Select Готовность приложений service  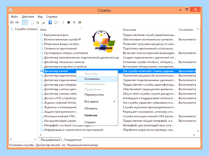[x=60, y=48]
